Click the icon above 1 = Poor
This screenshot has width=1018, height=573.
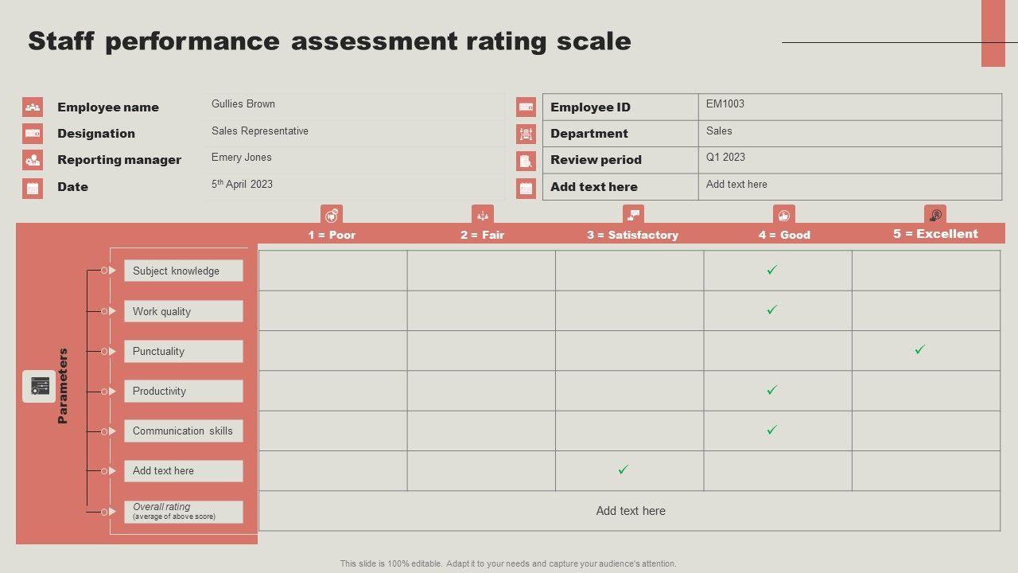[332, 215]
